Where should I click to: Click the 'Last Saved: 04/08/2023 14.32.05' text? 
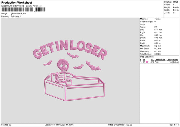point(59,125)
